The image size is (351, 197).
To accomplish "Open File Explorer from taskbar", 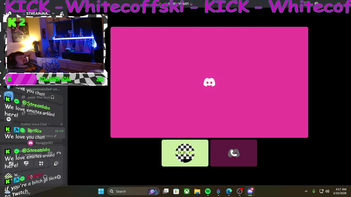I will [x=197, y=191].
